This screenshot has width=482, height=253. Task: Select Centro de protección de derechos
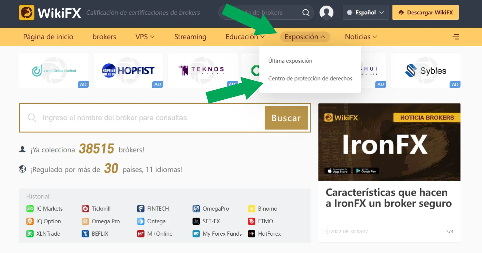310,79
